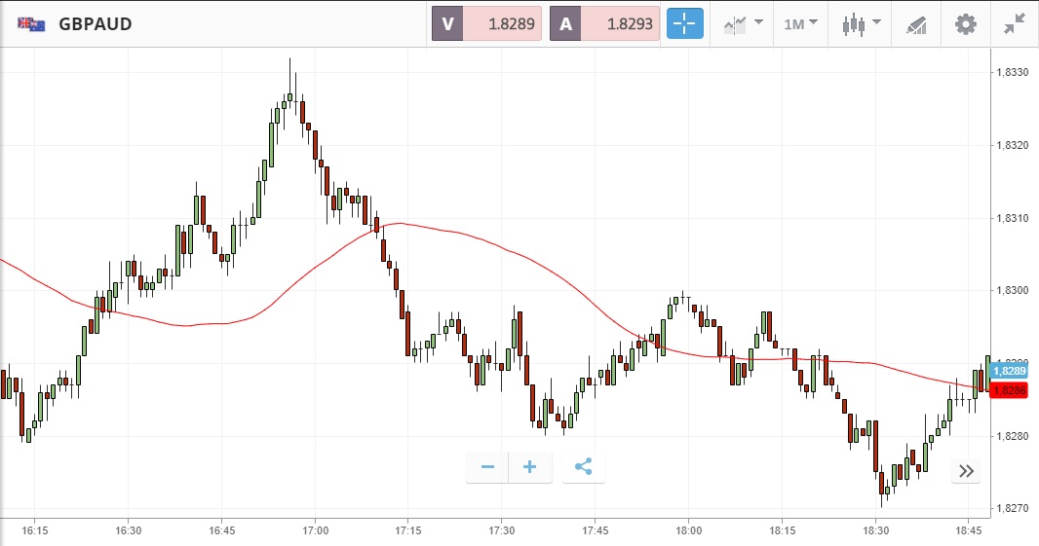Zoom out the chart with minus button
1039x546 pixels.
pos(487,467)
